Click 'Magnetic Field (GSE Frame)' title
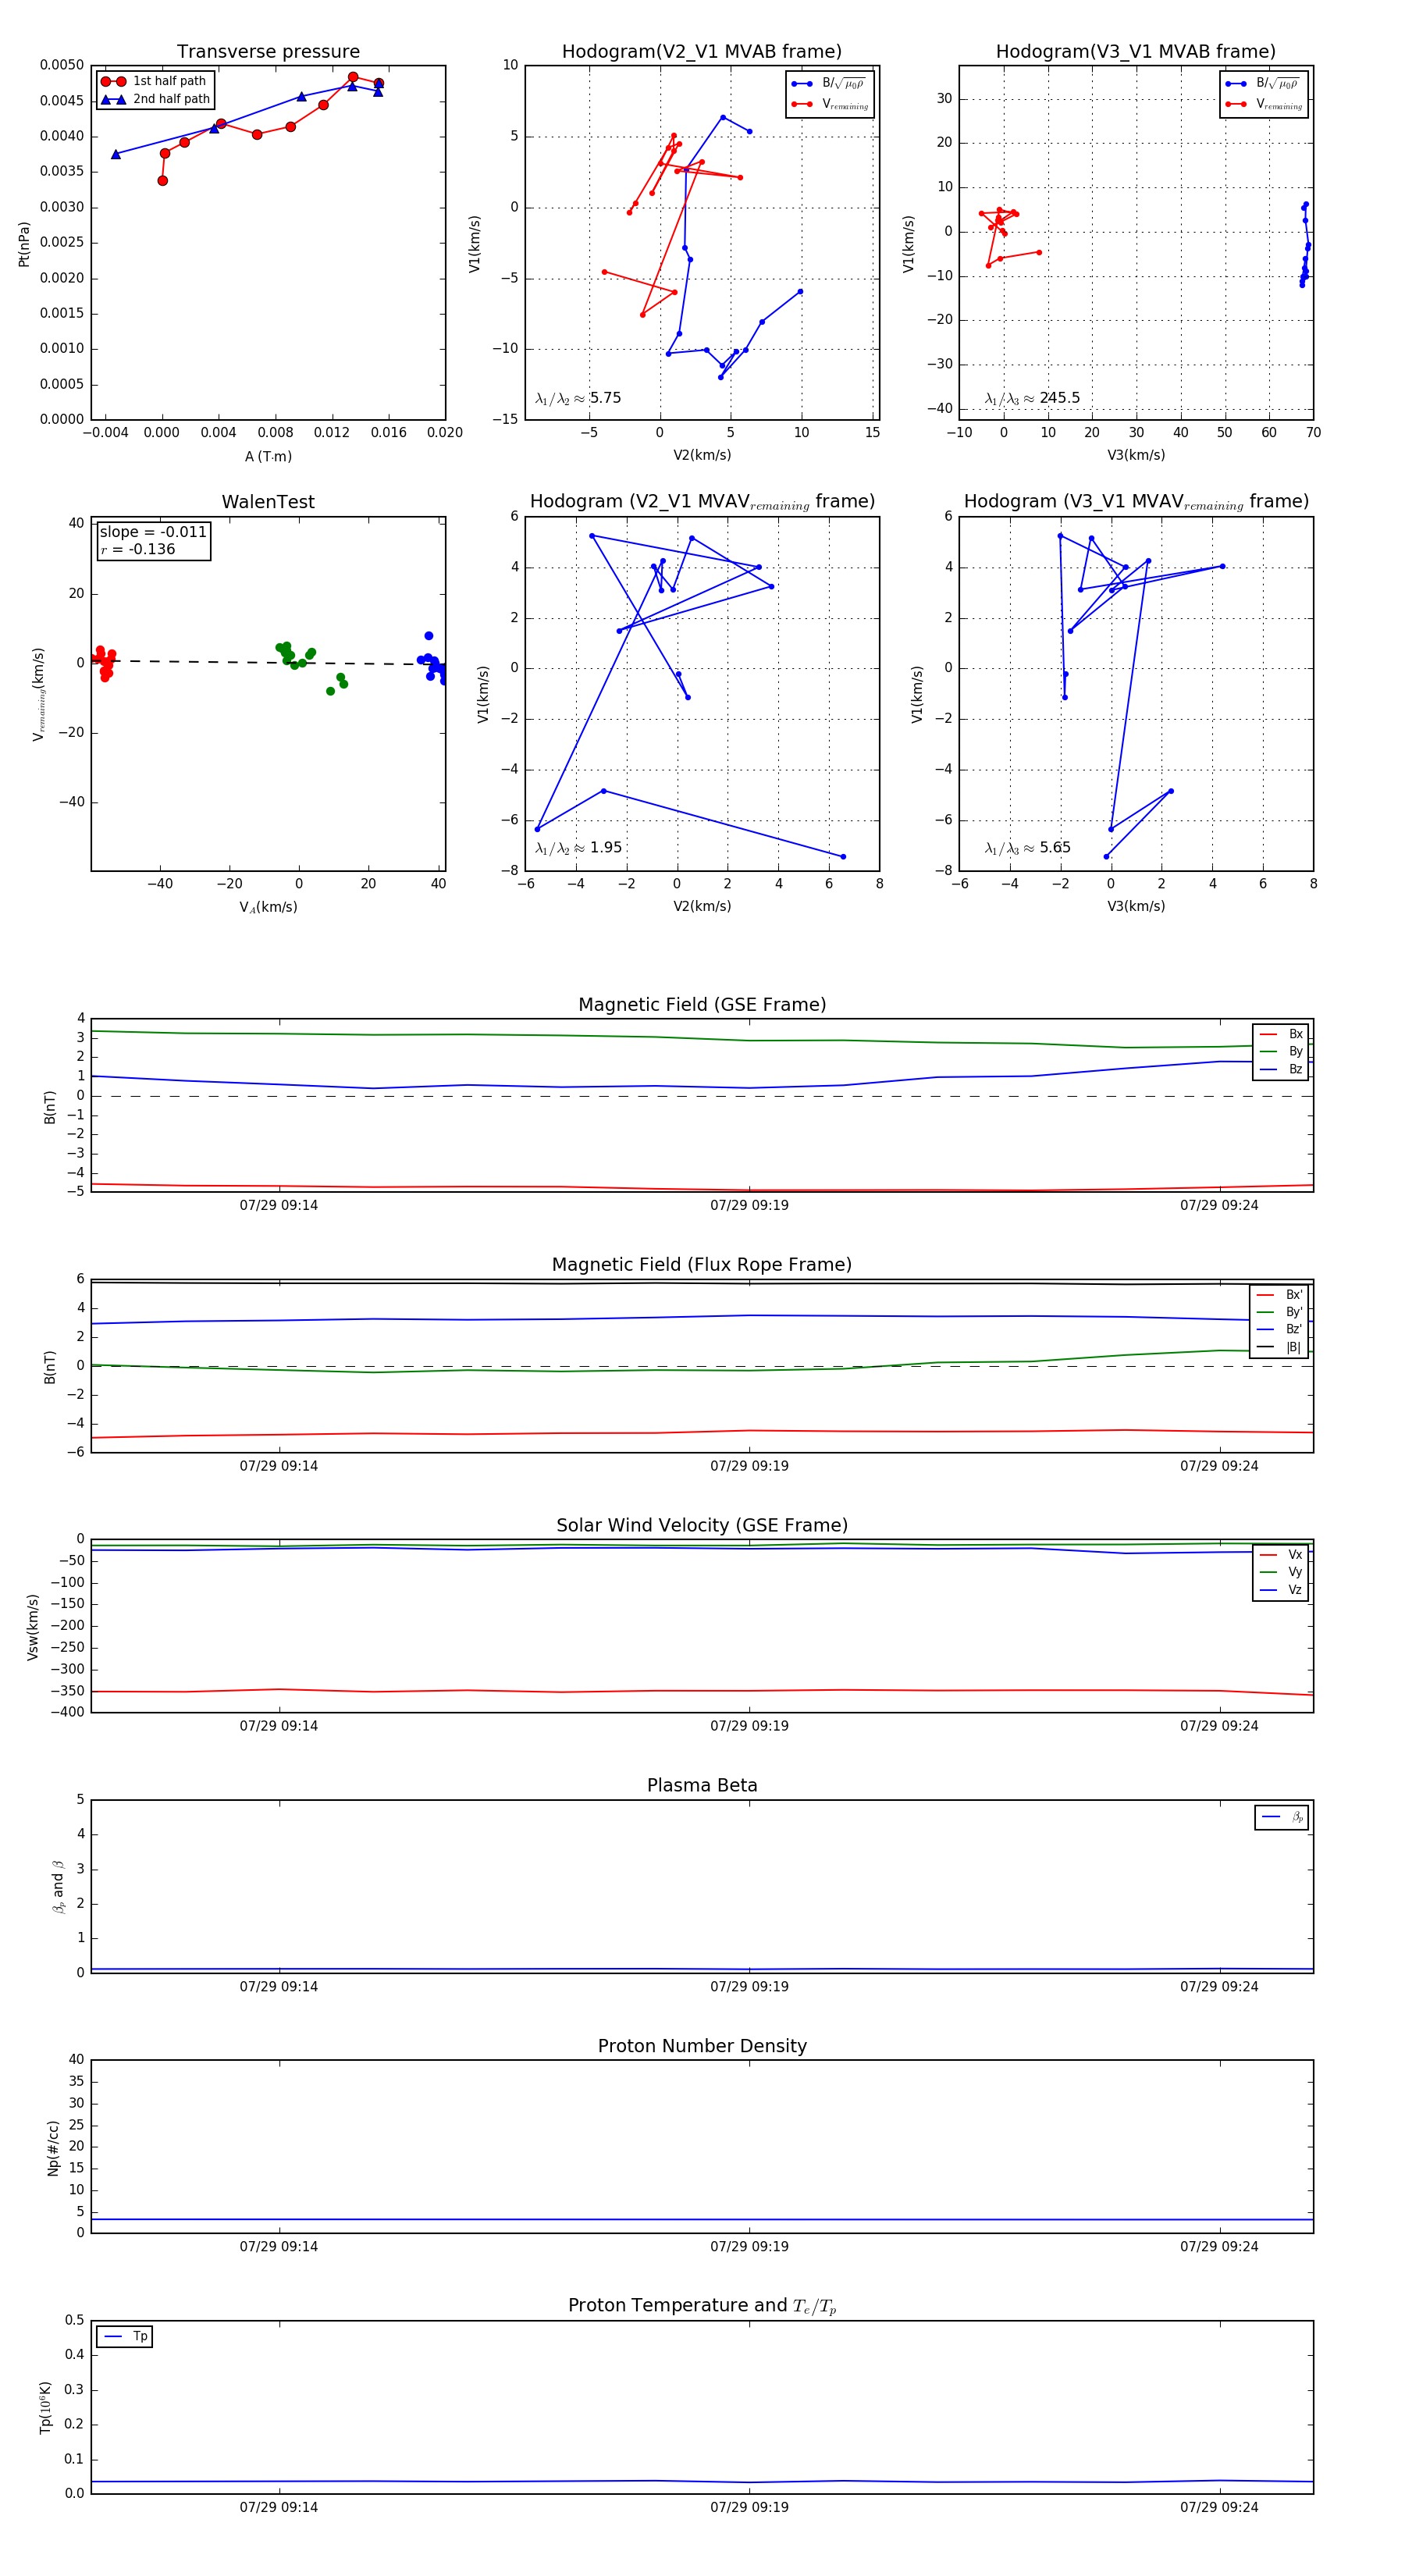 (702, 1005)
